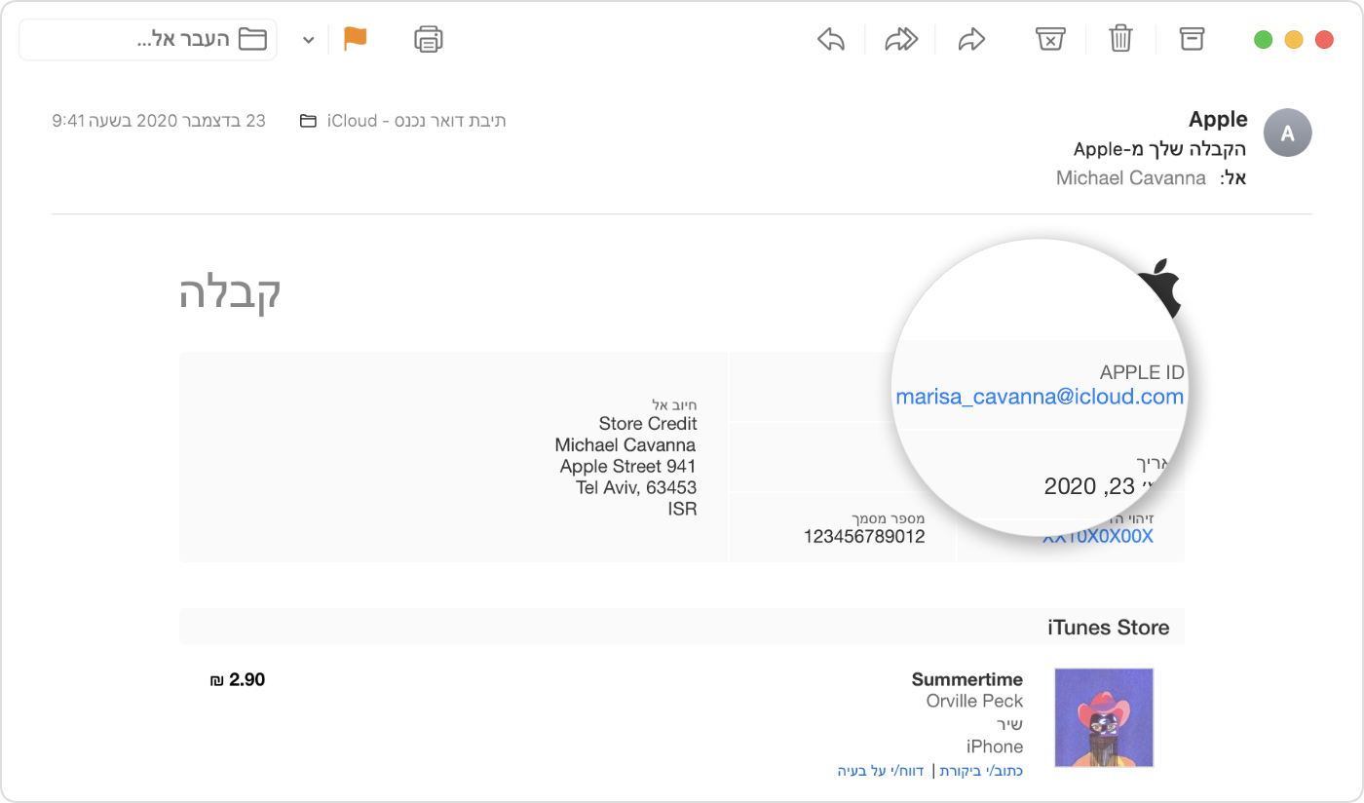Viewport: 1364px width, 803px height.
Task: Click the green zoom window button
Action: 1264,40
